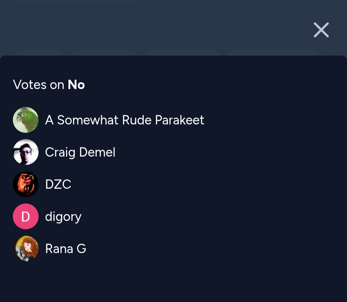Screen dimensions: 347x302
Task: Select the first hidden pill behind the dialog
Action: point(40,53)
